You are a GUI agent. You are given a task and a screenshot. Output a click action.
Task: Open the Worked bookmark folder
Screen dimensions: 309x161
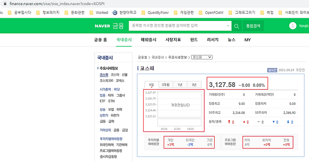[x=99, y=13]
